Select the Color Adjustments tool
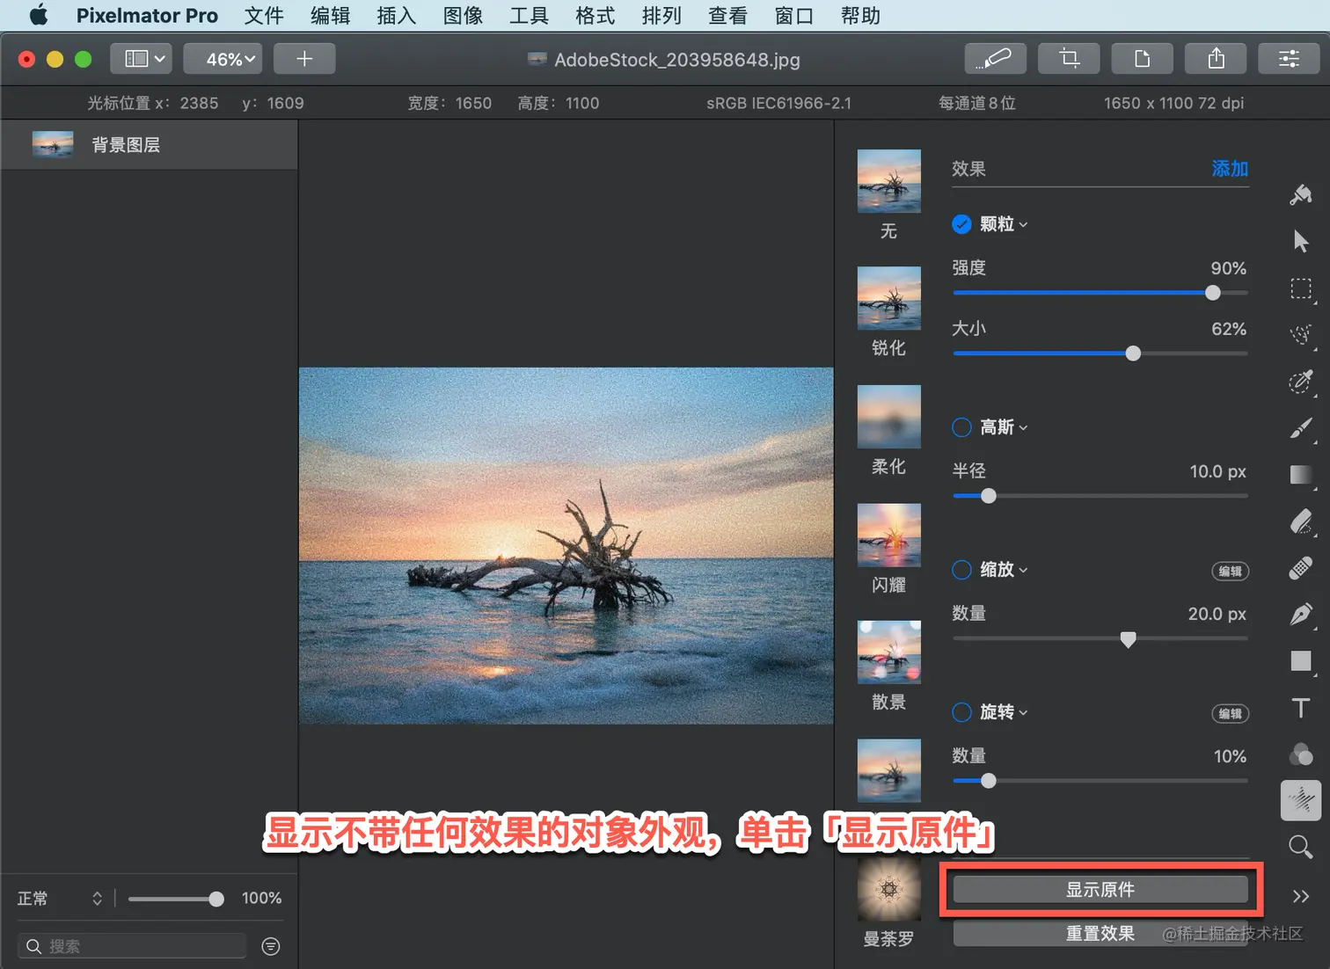 pos(1301,754)
